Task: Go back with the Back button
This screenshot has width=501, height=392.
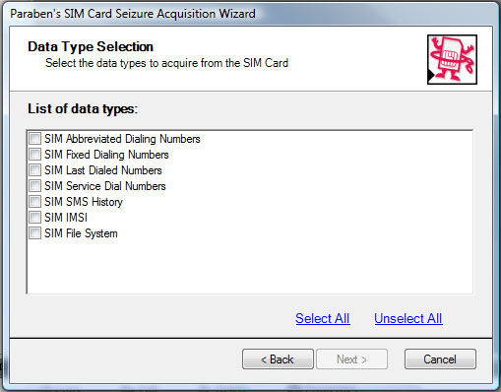Action: click(278, 359)
